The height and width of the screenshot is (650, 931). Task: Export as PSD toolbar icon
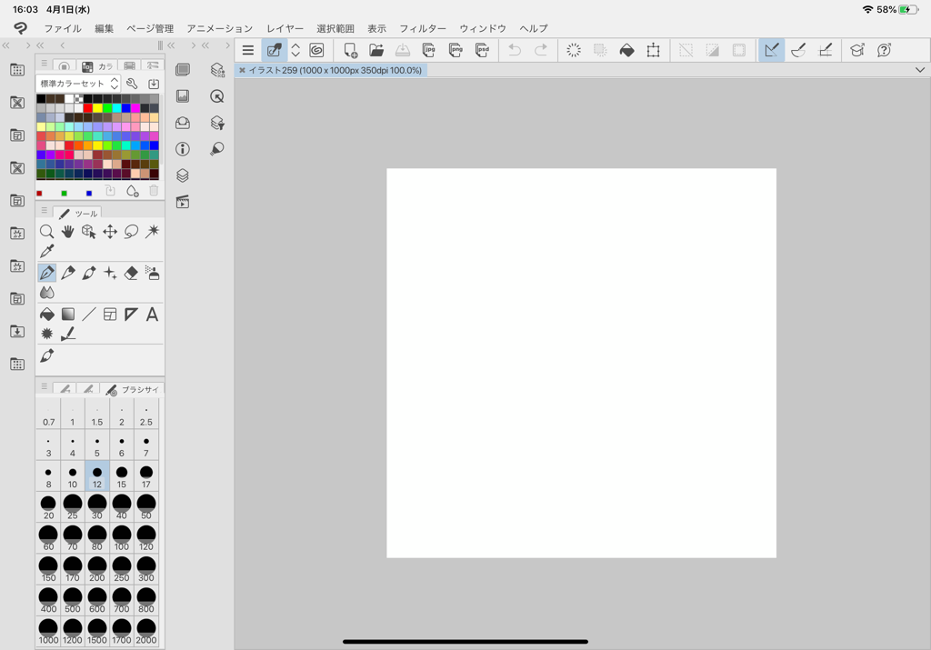pos(482,51)
